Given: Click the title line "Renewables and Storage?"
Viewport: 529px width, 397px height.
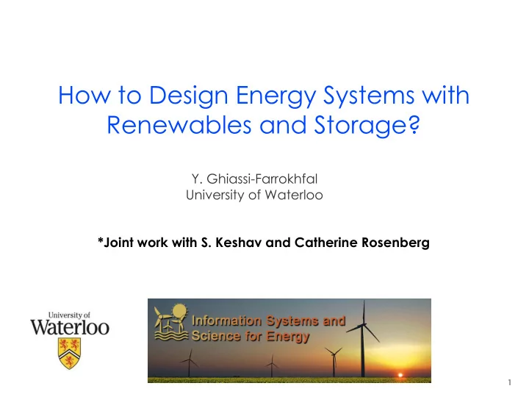Looking at the screenshot, I should point(264,125).
